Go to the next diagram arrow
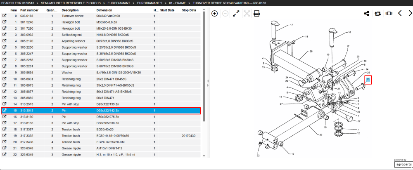Screen dimensions: 413x170 pos(410,14)
